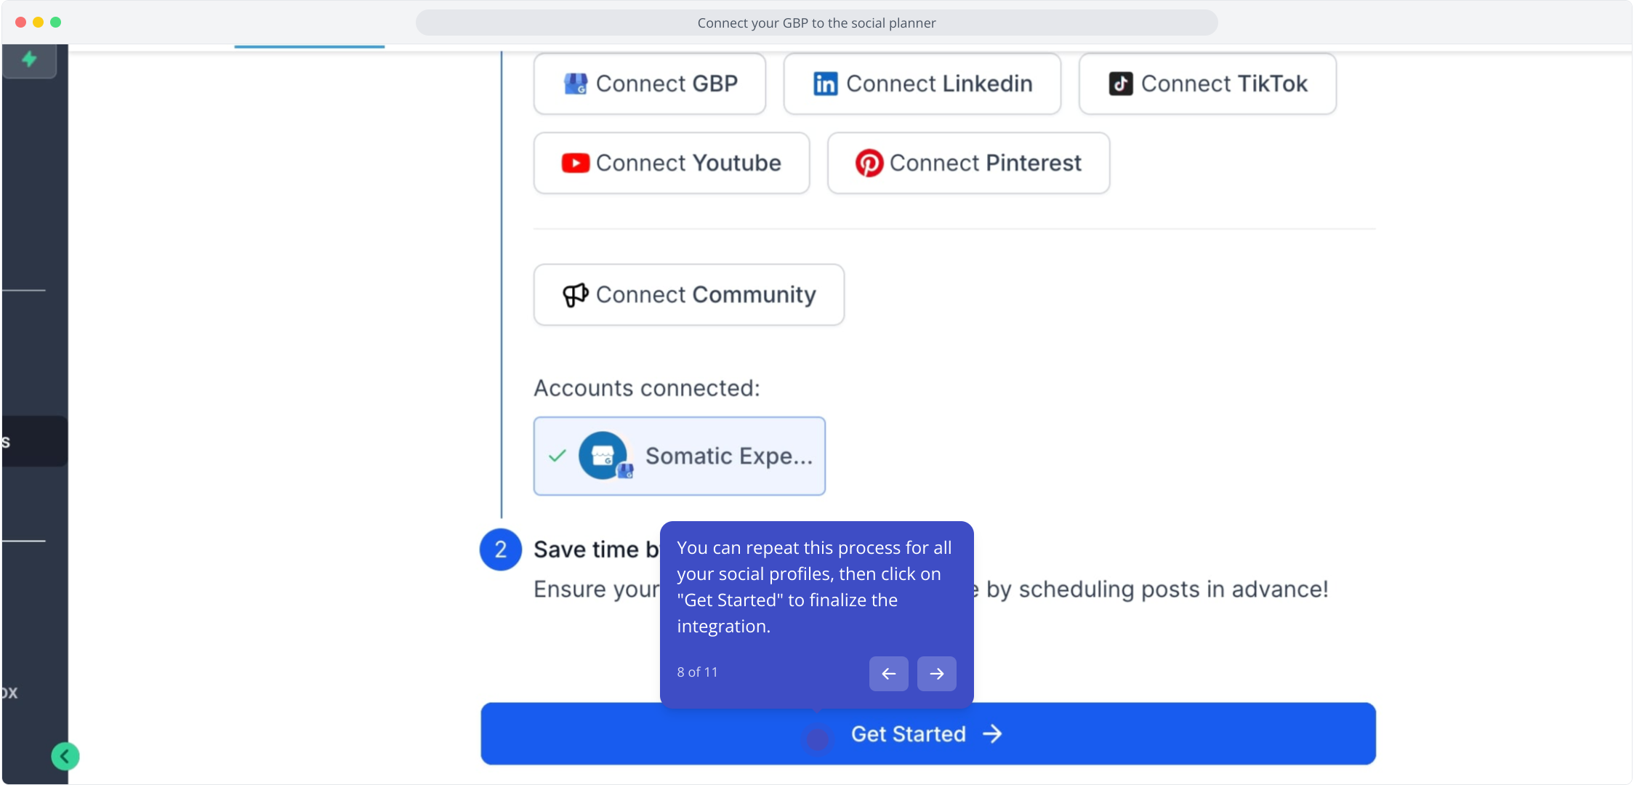
Task: Click the YouTube play logo icon
Action: pos(575,163)
